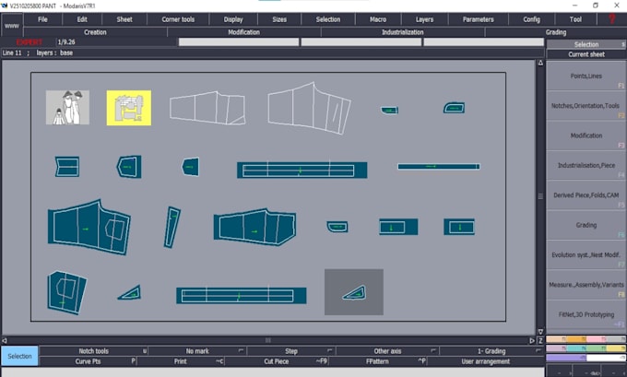
Task: Open FitNet,3D Prototyping toolbox
Action: click(586, 314)
